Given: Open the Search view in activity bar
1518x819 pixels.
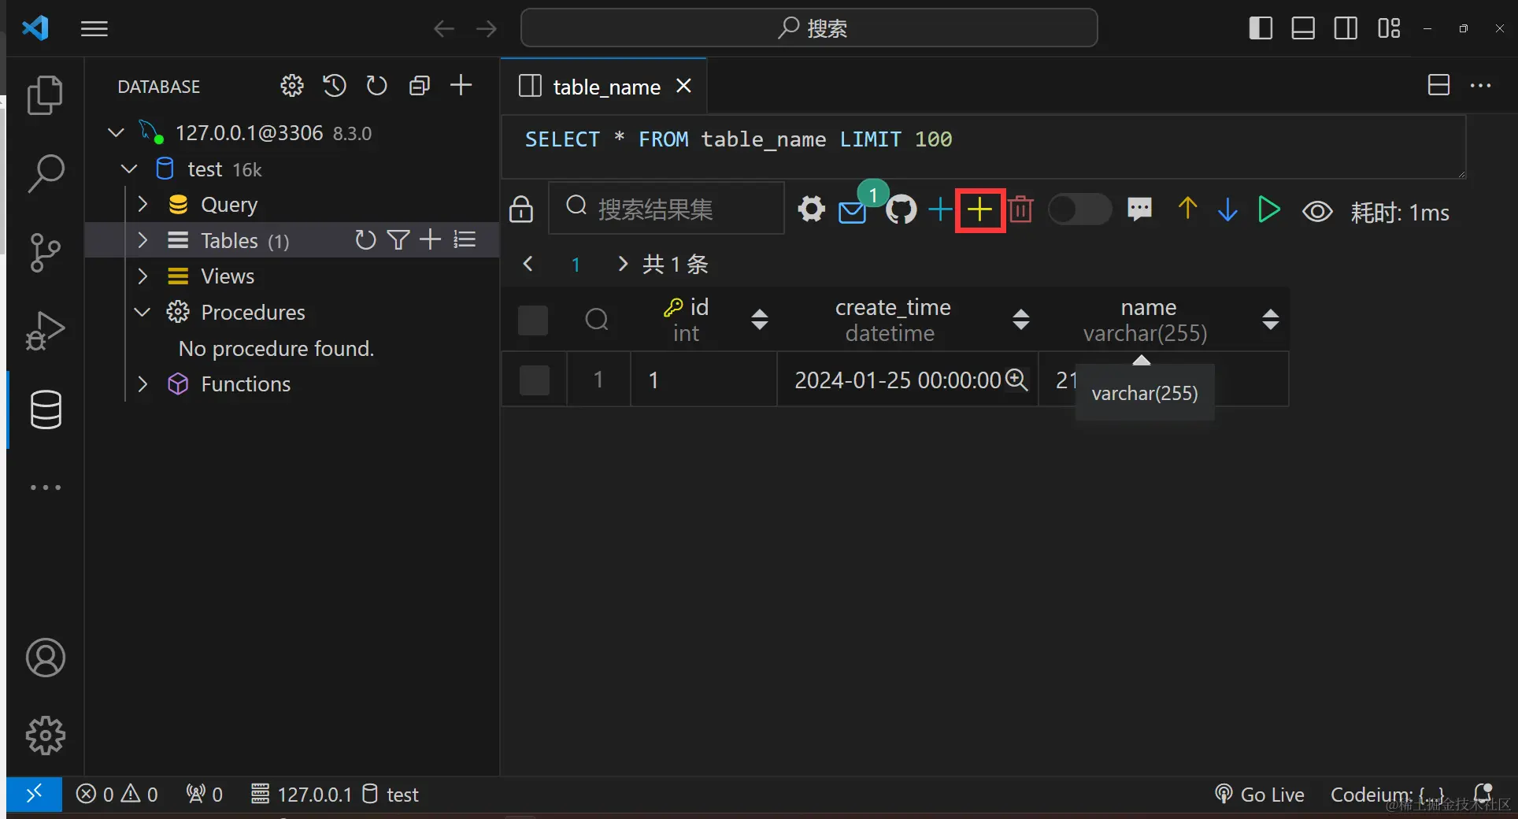Looking at the screenshot, I should (x=45, y=173).
